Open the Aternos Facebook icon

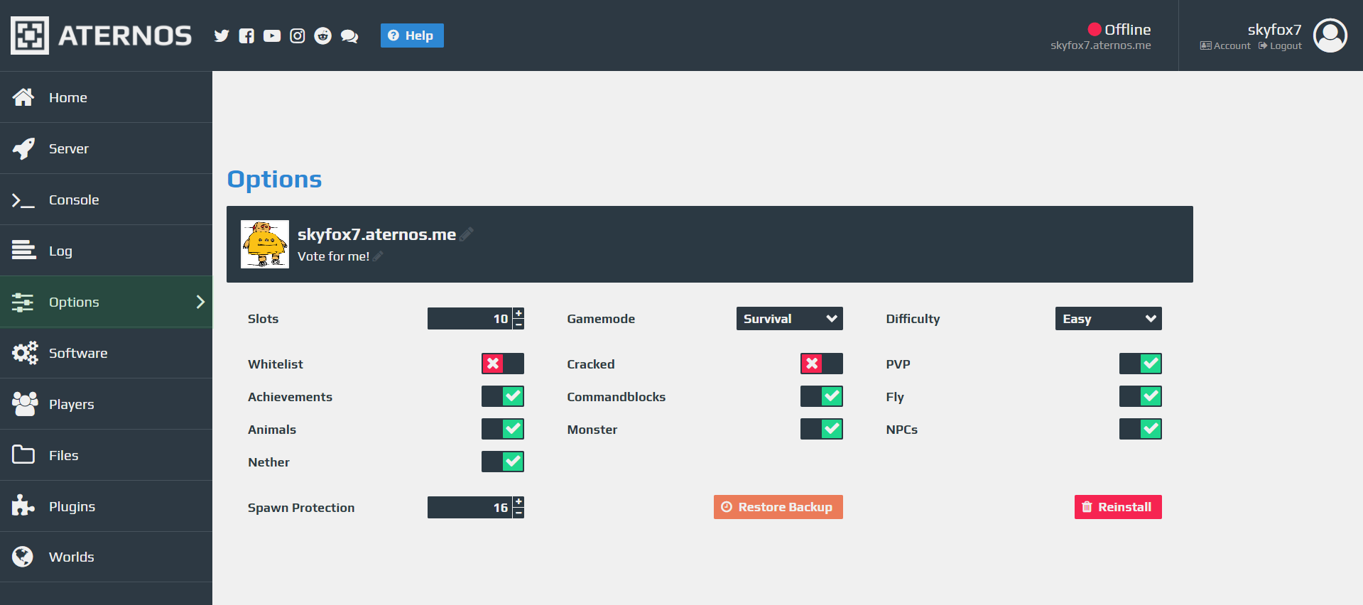[x=246, y=36]
